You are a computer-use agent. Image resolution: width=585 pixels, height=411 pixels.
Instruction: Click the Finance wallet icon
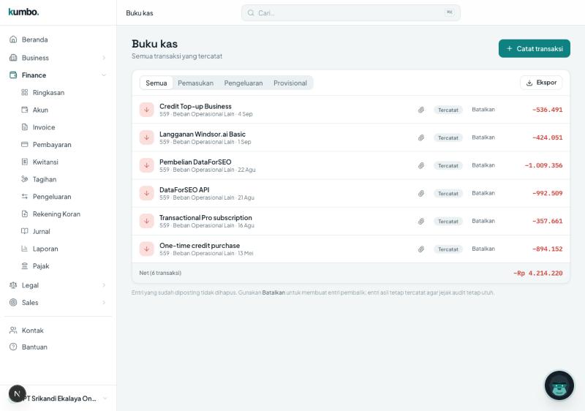point(13,75)
